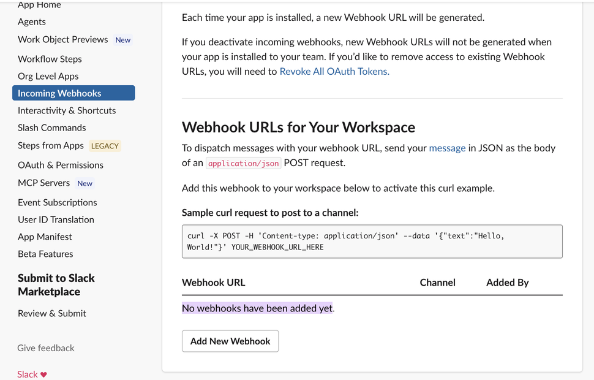Click inside the sample curl code box
Viewport: 594px width, 380px height.
pyautogui.click(x=372, y=241)
